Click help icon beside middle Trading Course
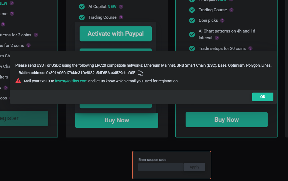Image resolution: width=288 pixels, height=181 pixels. point(121,17)
